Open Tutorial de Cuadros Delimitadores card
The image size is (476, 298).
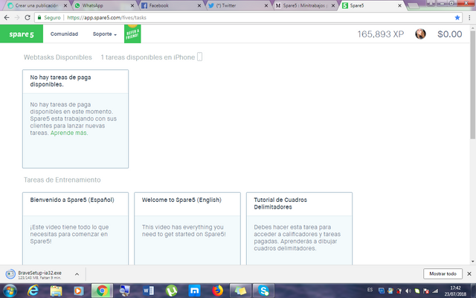click(299, 229)
